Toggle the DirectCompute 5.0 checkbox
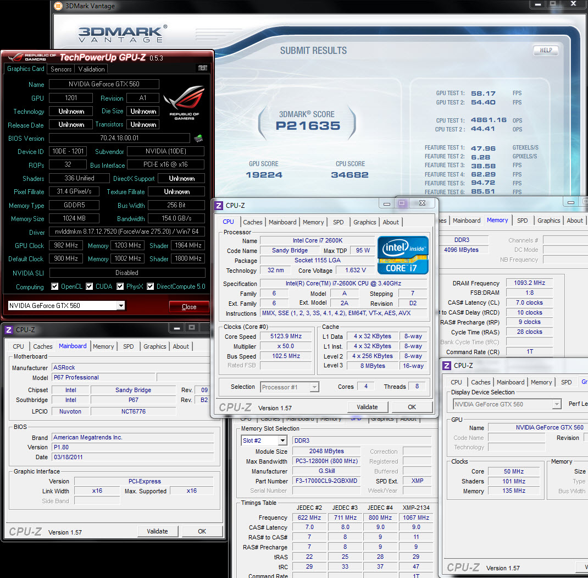This screenshot has height=578, width=588. (x=151, y=287)
